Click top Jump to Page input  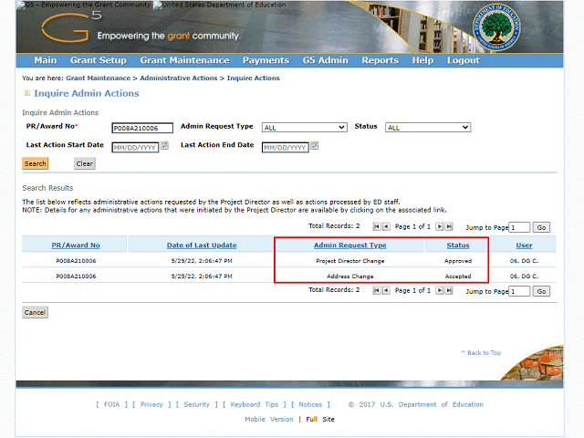[519, 227]
